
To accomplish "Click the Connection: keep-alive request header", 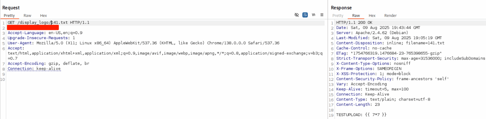I will [x=34, y=69].
